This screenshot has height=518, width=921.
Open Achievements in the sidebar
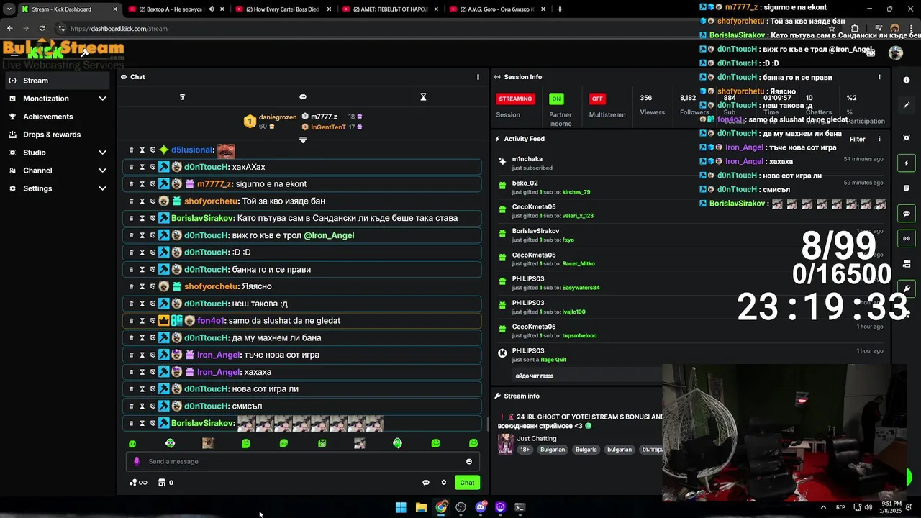pos(58,117)
